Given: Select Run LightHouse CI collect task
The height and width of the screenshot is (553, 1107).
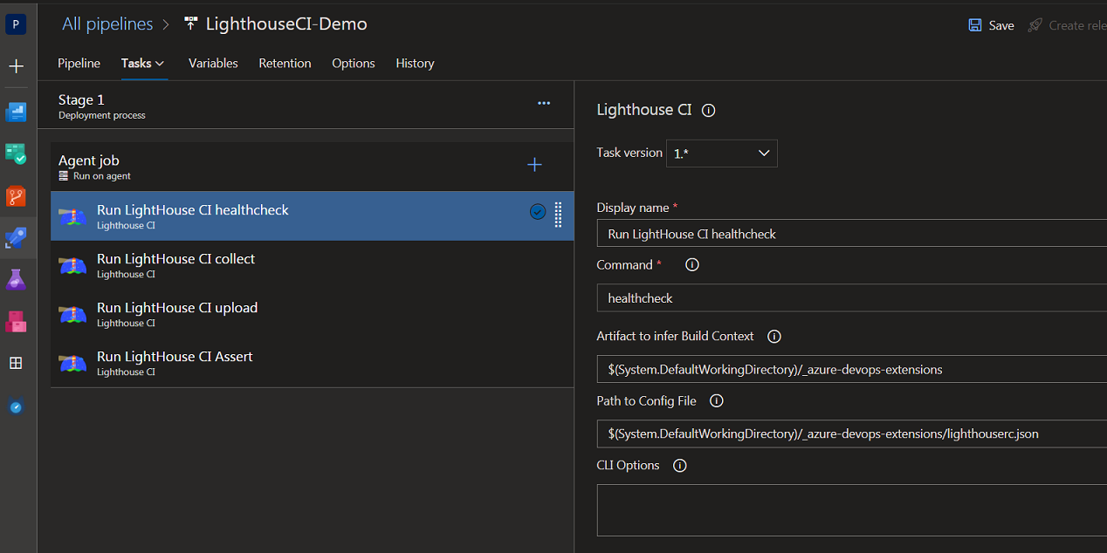Looking at the screenshot, I should click(x=176, y=265).
